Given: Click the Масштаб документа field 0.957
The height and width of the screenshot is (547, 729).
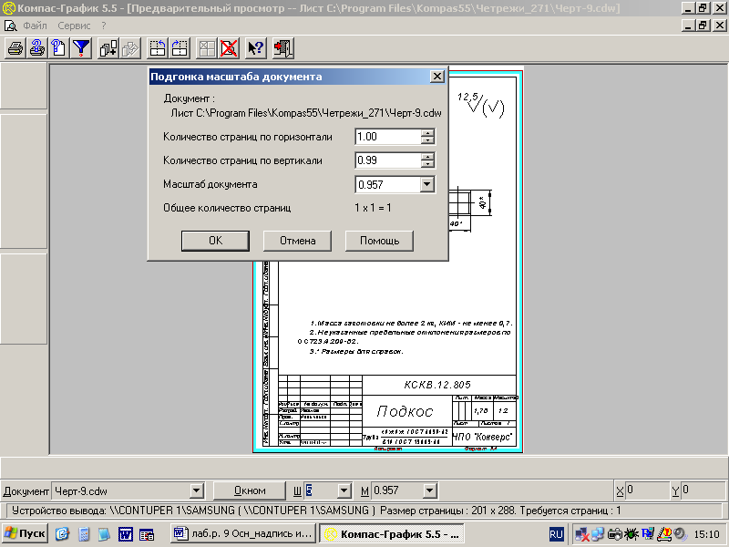Looking at the screenshot, I should [x=388, y=185].
